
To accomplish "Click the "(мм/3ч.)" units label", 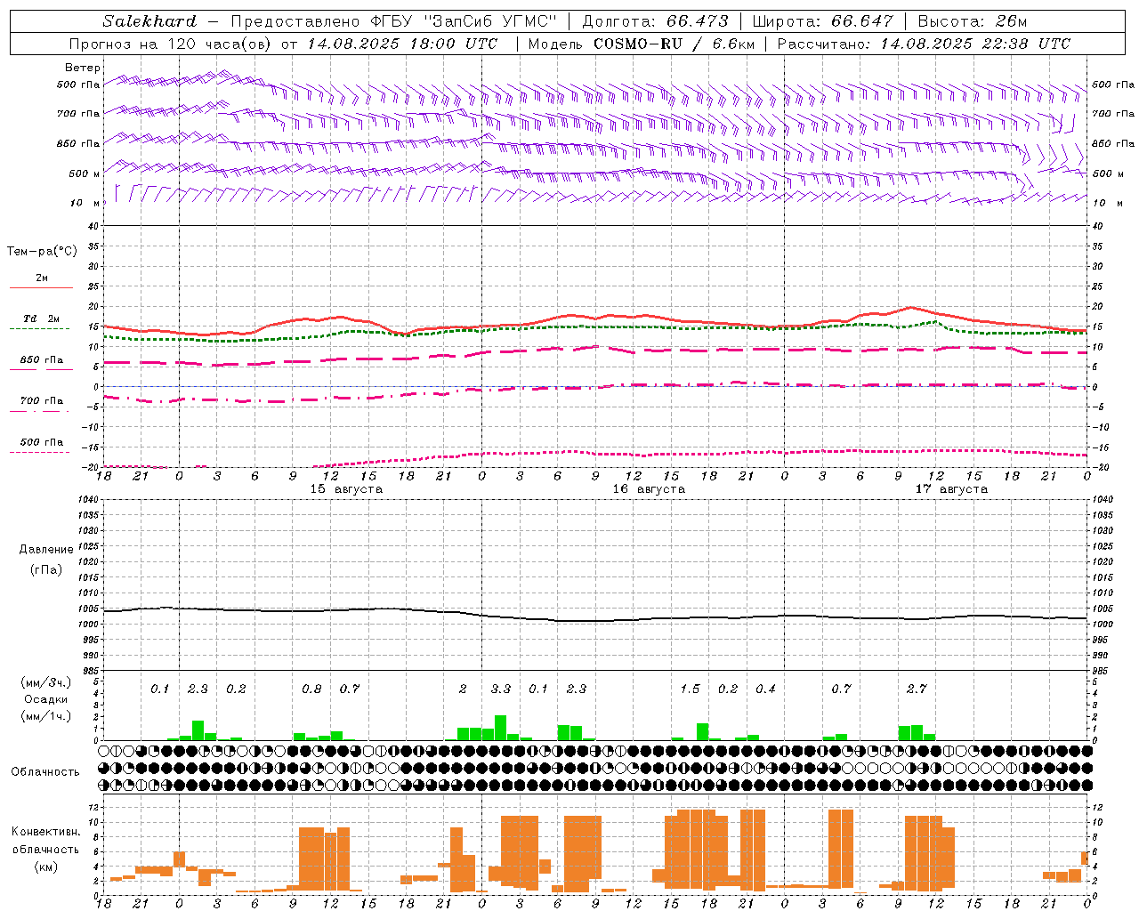I will pos(45,682).
